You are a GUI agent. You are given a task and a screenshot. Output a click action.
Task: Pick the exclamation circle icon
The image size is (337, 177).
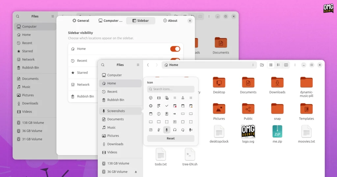(x=159, y=114)
